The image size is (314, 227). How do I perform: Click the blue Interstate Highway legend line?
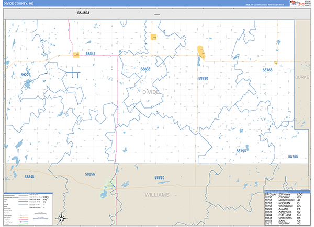24,222
